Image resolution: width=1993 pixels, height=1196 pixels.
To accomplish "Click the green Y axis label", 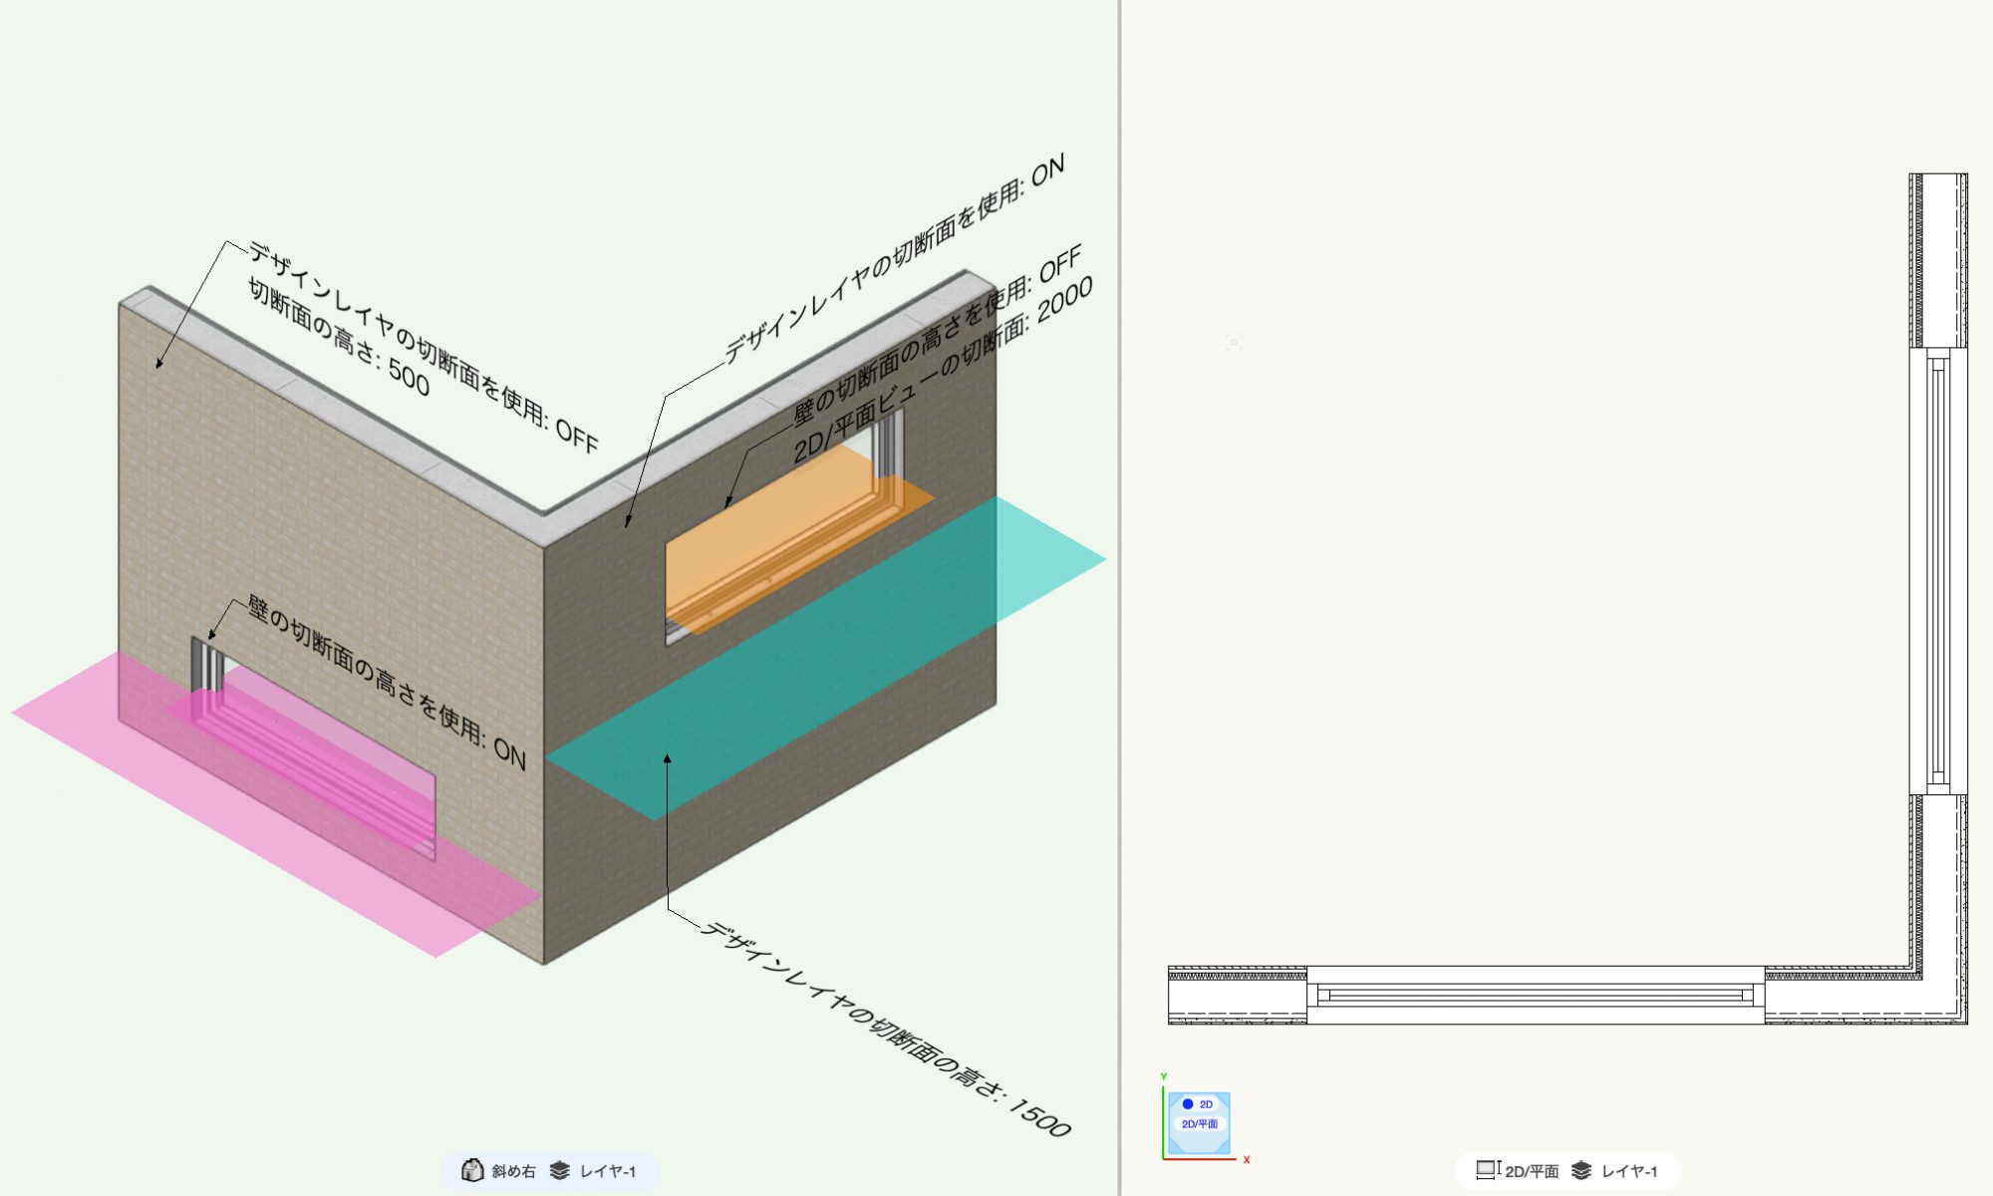I will (x=1163, y=1076).
